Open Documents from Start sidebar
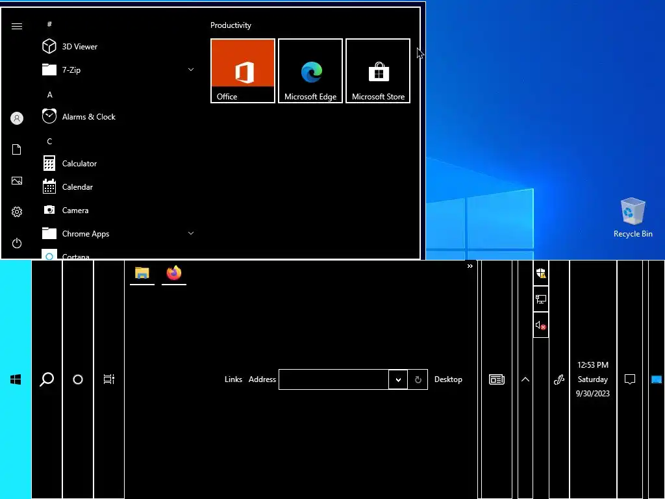 point(17,149)
